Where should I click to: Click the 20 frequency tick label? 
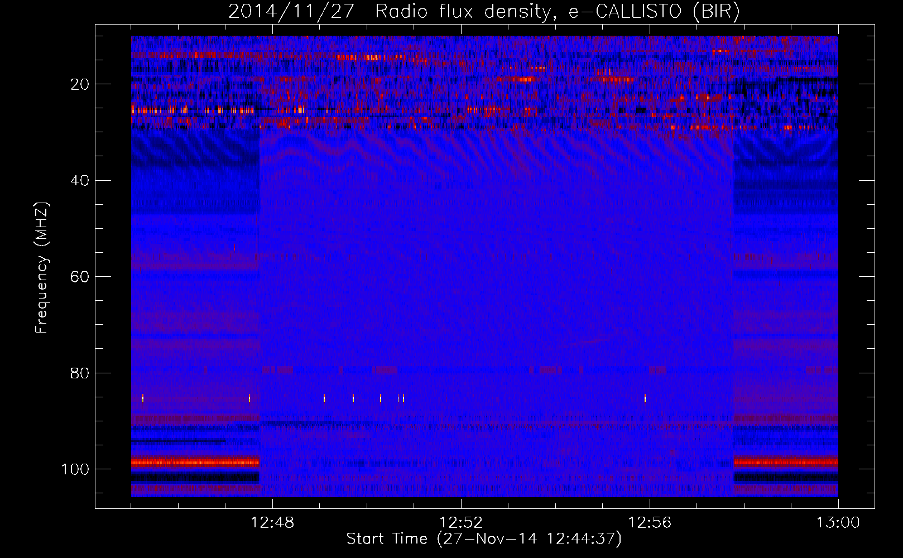pos(80,84)
